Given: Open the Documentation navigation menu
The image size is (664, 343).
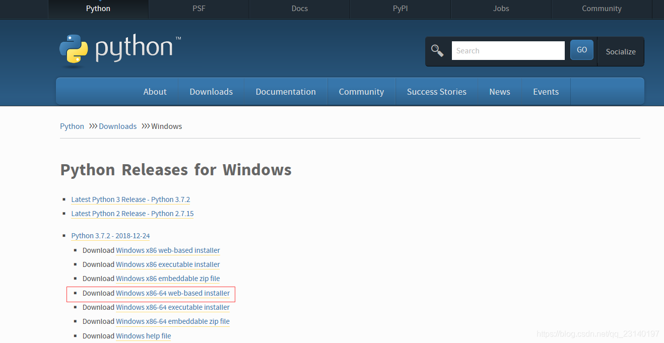Looking at the screenshot, I should tap(286, 92).
